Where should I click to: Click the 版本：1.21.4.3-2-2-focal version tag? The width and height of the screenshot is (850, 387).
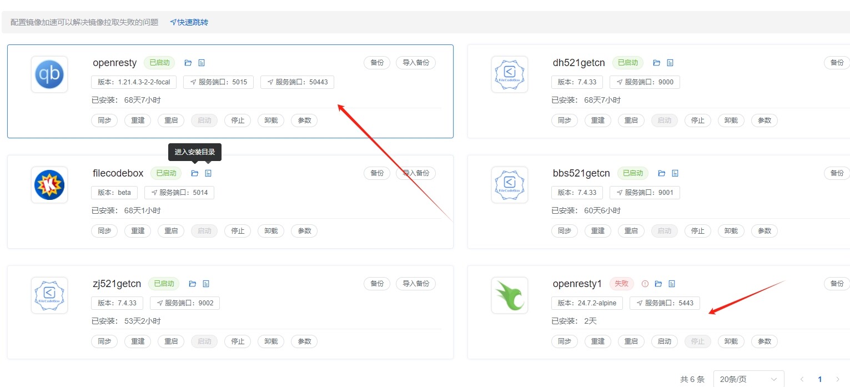tap(134, 82)
